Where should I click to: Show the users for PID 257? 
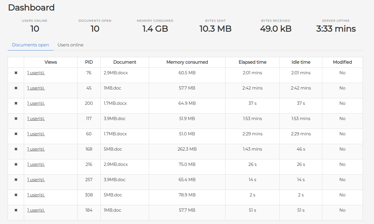[x=36, y=180]
